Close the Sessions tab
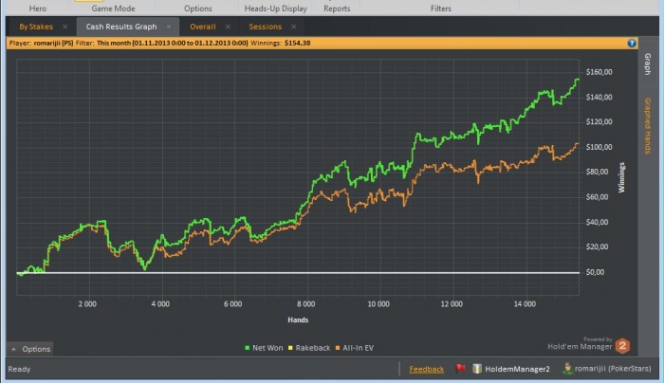Image resolution: width=664 pixels, height=383 pixels. 293,27
